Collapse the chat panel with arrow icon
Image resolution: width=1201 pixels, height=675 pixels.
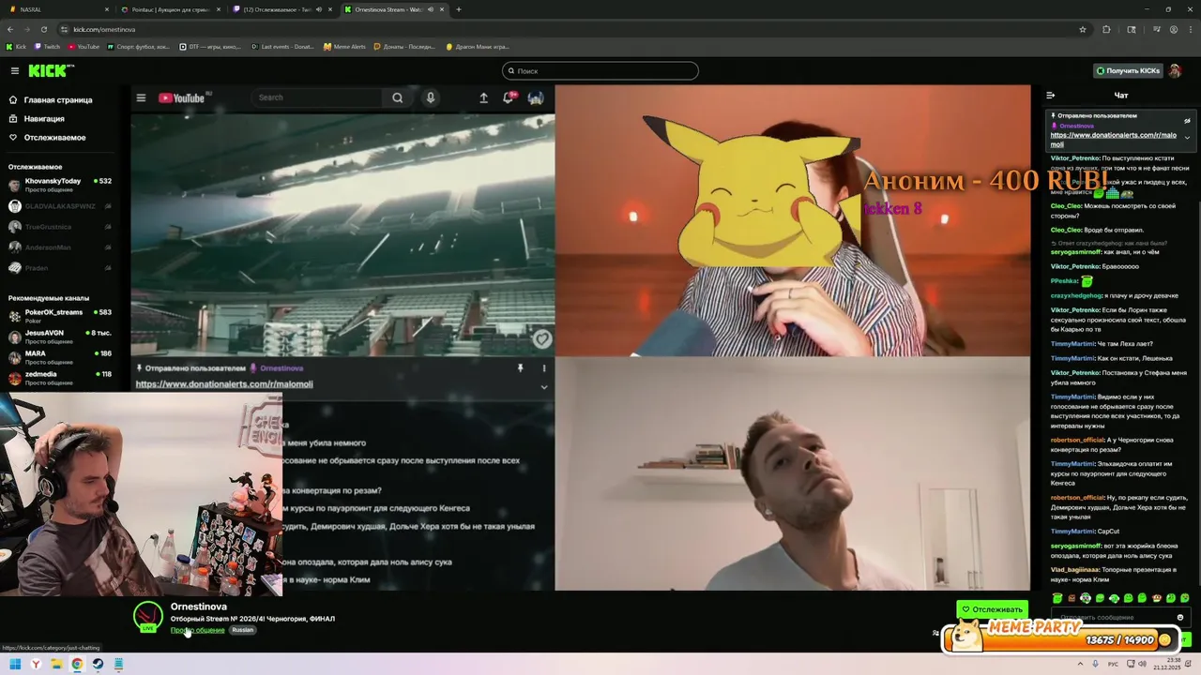point(1050,95)
